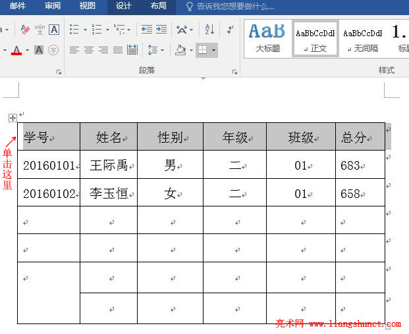Click the multilevel list icon

tap(119, 30)
